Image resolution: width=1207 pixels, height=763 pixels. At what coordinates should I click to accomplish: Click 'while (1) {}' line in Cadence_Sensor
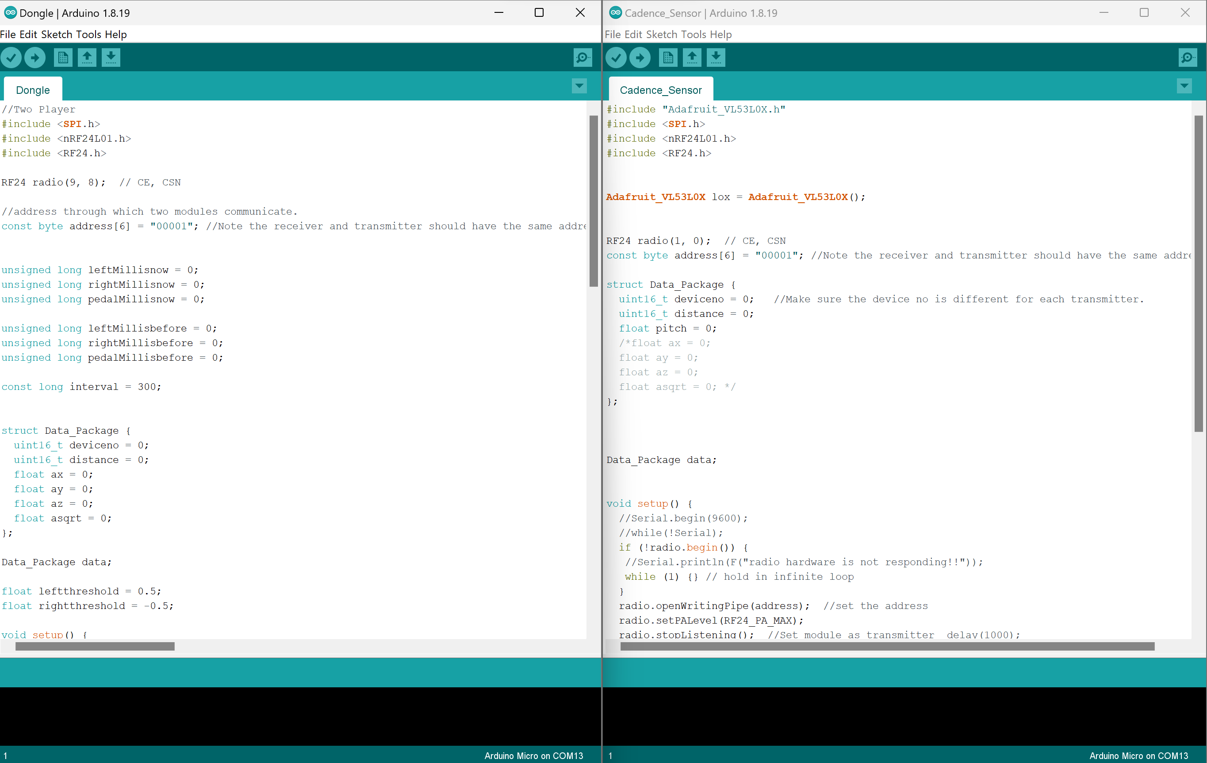coord(739,577)
